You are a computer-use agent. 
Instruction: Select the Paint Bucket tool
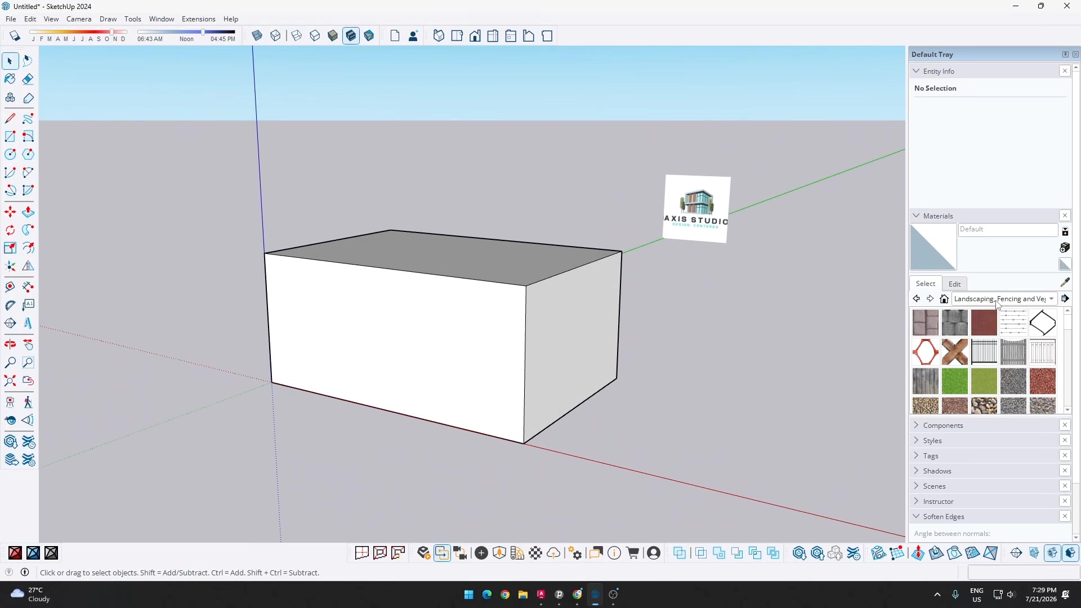[x=10, y=79]
